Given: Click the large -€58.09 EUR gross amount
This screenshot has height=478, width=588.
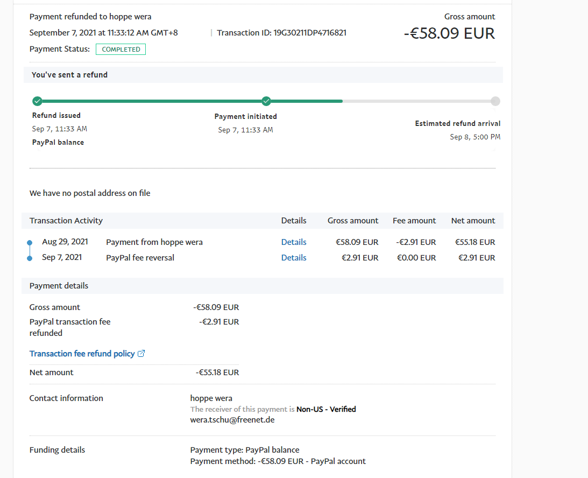Looking at the screenshot, I should pos(449,33).
